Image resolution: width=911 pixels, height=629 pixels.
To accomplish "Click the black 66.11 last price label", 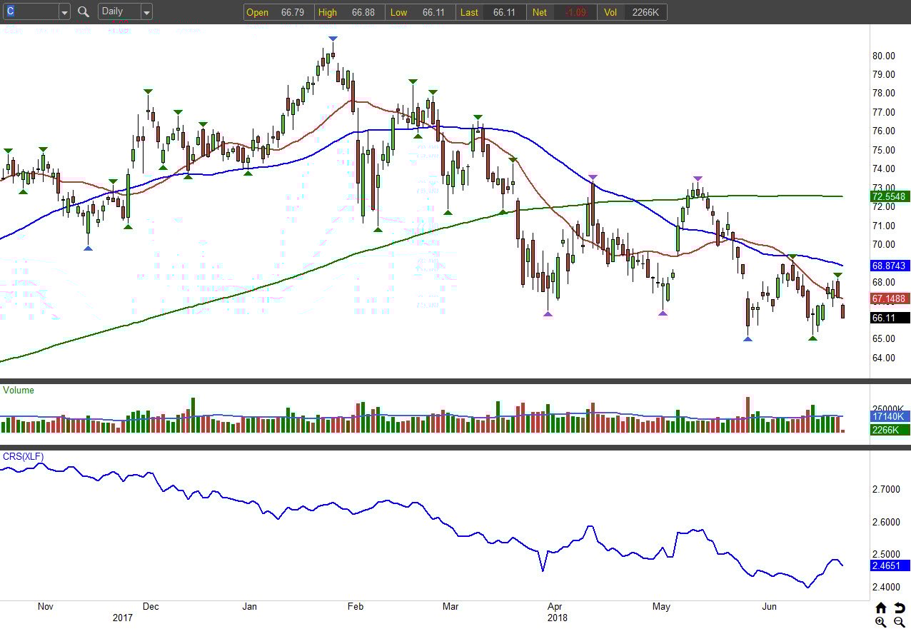I will point(890,318).
